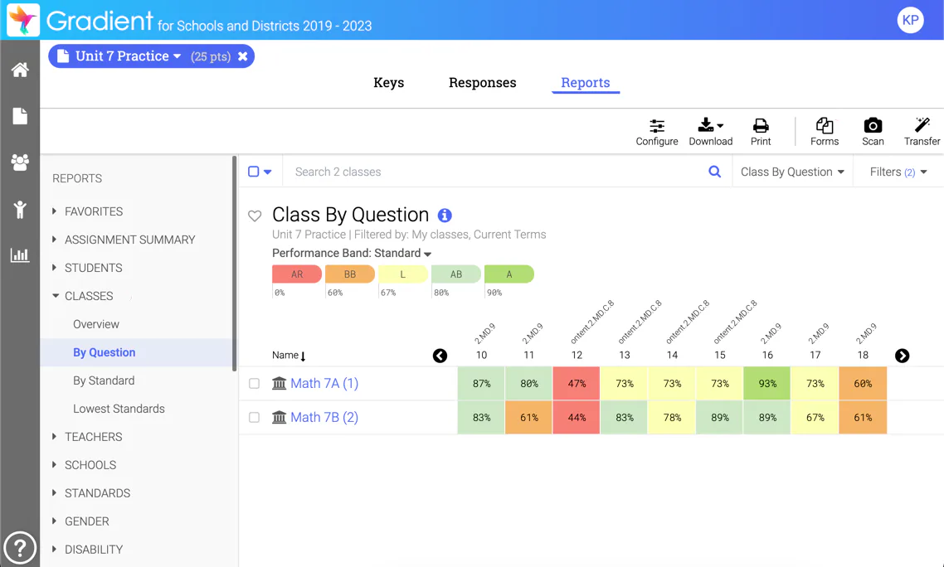The height and width of the screenshot is (567, 944).
Task: Toggle the select-all classes checkbox
Action: click(254, 172)
